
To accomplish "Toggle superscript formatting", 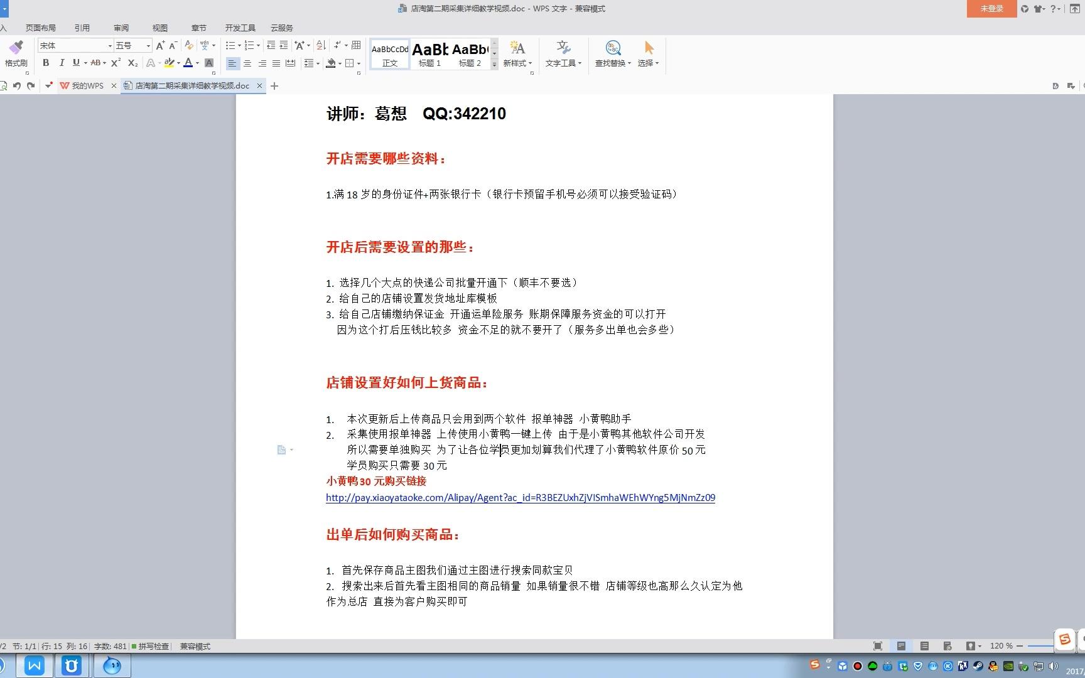I will pos(116,63).
